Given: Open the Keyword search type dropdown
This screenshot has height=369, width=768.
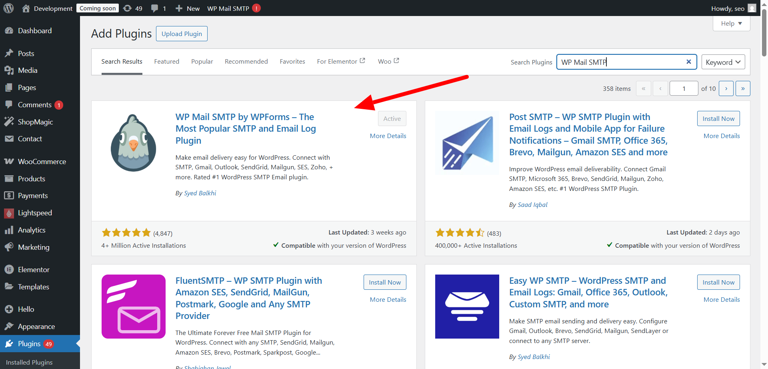Looking at the screenshot, I should click(x=723, y=62).
